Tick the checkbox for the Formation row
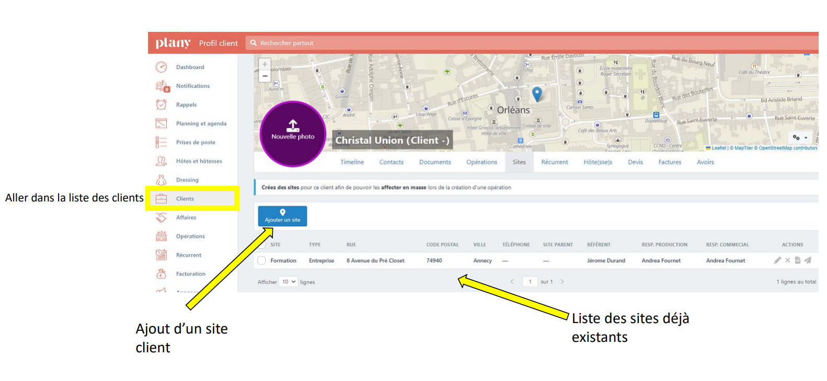 point(262,260)
